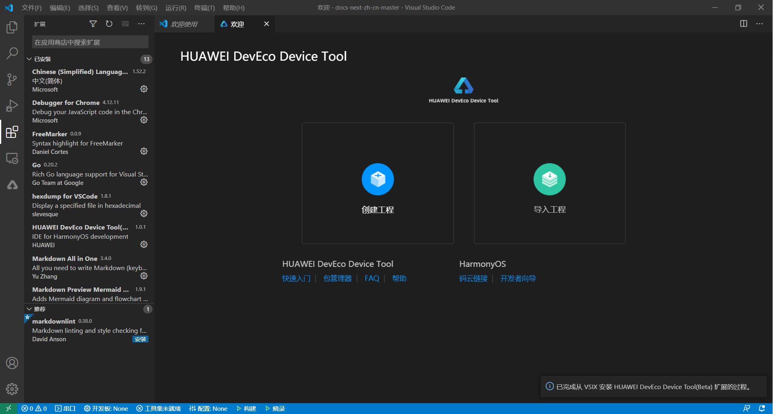Manage the Go extension gear
This screenshot has width=773, height=414.
pos(144,182)
